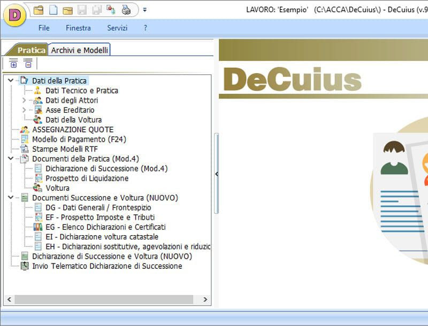Viewport: 428px width, 326px height.
Task: Open EF - Prospetto Imposte e Tributi
Action: [100, 217]
